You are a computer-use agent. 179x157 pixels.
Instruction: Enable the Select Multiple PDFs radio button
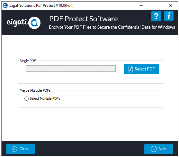click(26, 99)
